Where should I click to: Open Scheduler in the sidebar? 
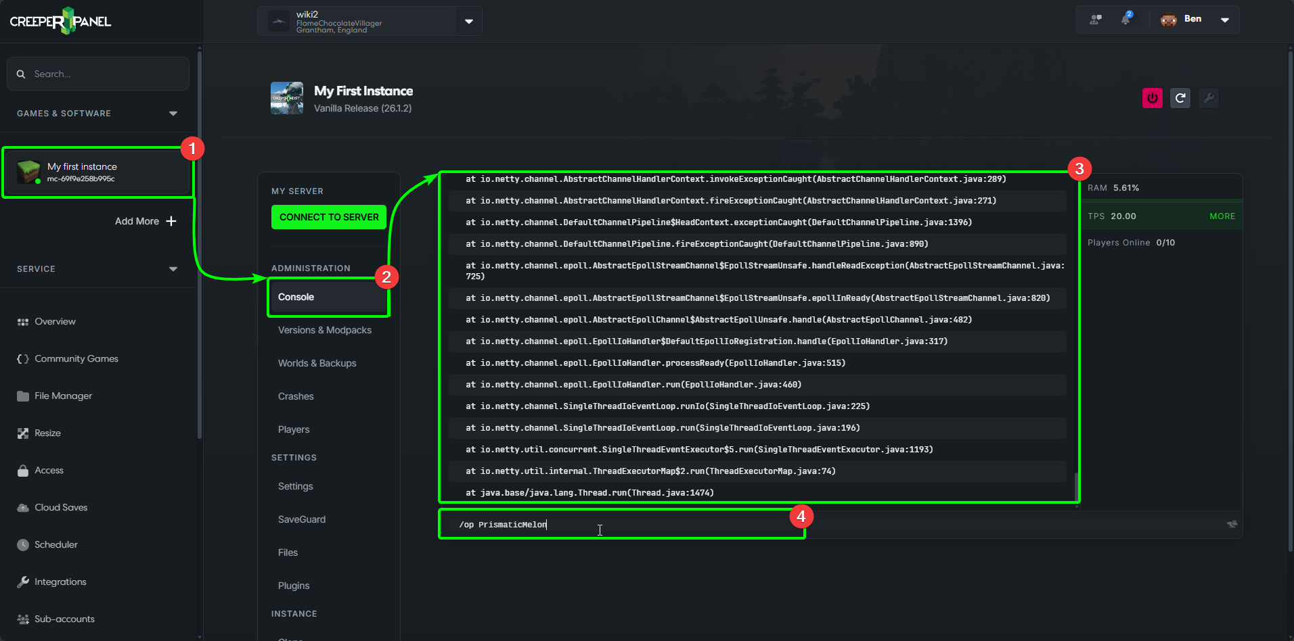click(x=56, y=545)
